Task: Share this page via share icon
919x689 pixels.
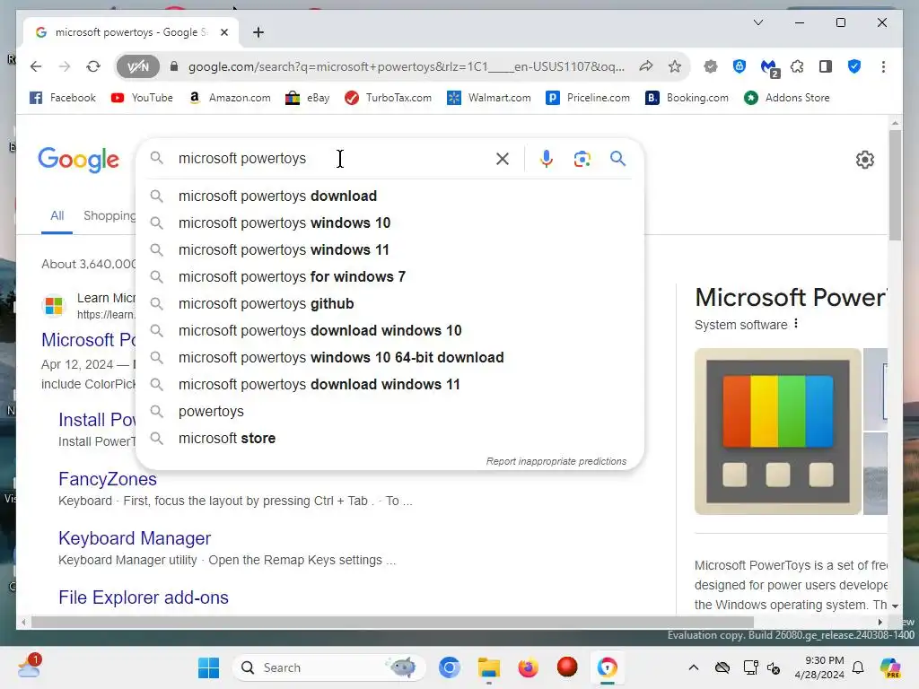Action: 646,66
